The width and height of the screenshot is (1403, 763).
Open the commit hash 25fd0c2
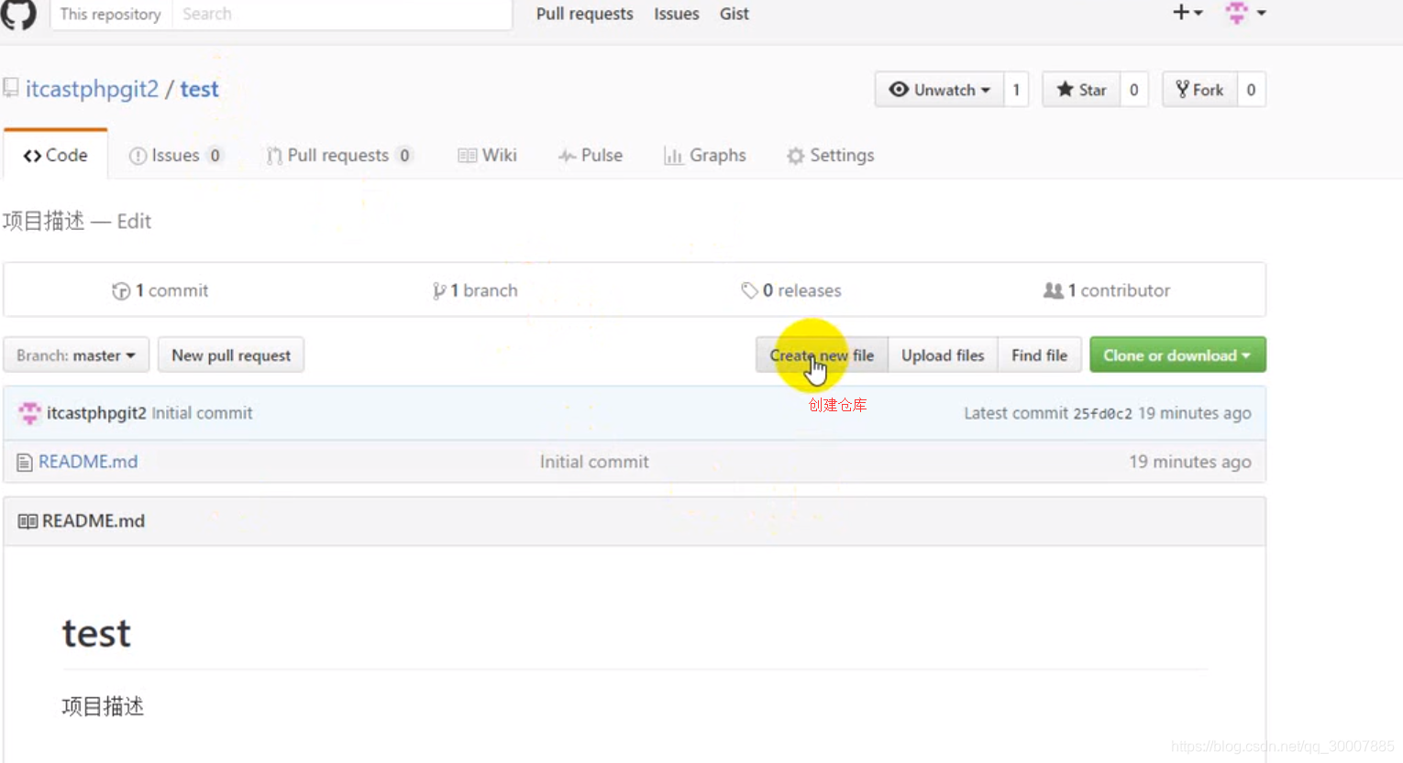pos(1102,414)
